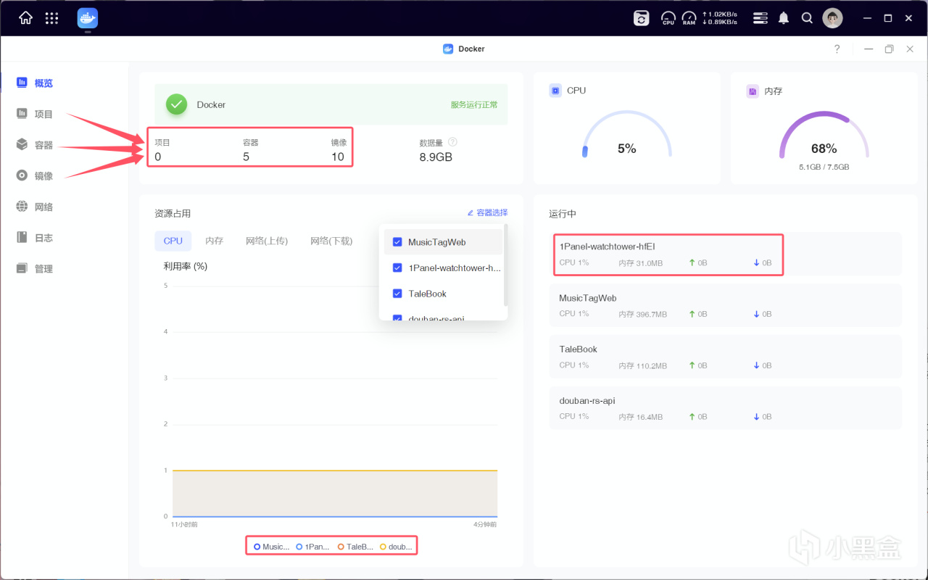
Task: Select the Docker app icon in the top bar
Action: tap(88, 18)
